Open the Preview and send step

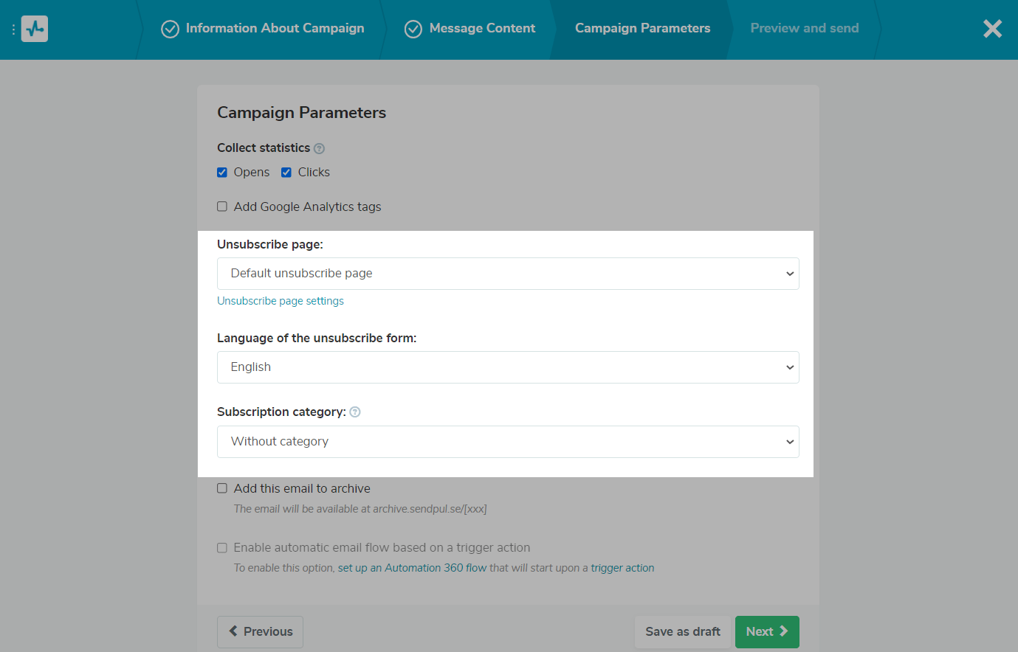point(804,28)
